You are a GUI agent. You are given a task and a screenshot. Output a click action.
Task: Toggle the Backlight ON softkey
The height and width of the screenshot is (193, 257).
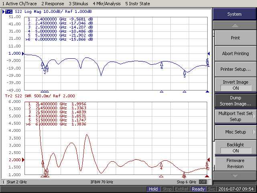tap(235, 148)
